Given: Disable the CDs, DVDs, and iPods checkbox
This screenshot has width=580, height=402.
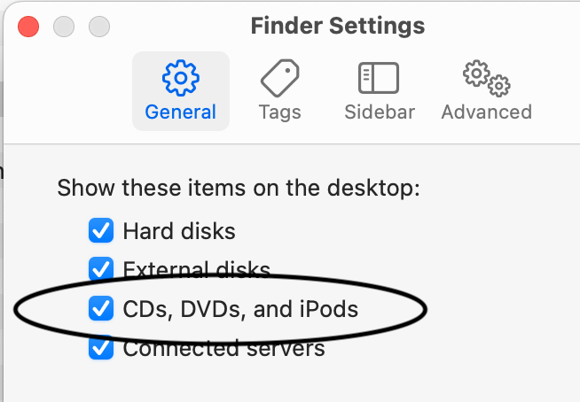Looking at the screenshot, I should (x=101, y=309).
